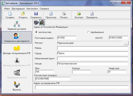Close the Декларация 2011 window
This screenshot has height=96, width=133.
tap(126, 2)
